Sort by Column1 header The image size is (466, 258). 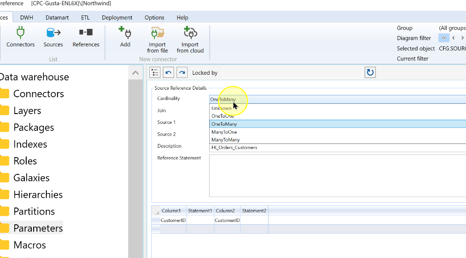(x=173, y=211)
